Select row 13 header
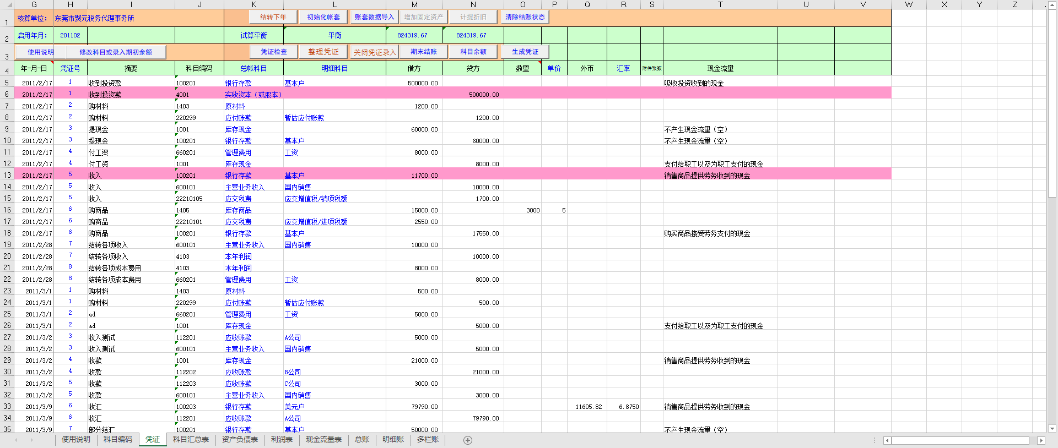Screen dimensions: 1058x448 [7, 175]
